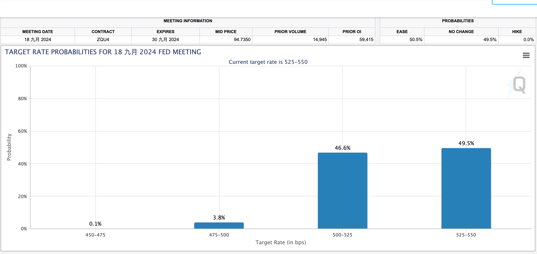Click the 525-550 bar showing 49.5%
The image size is (537, 254).
466,188
